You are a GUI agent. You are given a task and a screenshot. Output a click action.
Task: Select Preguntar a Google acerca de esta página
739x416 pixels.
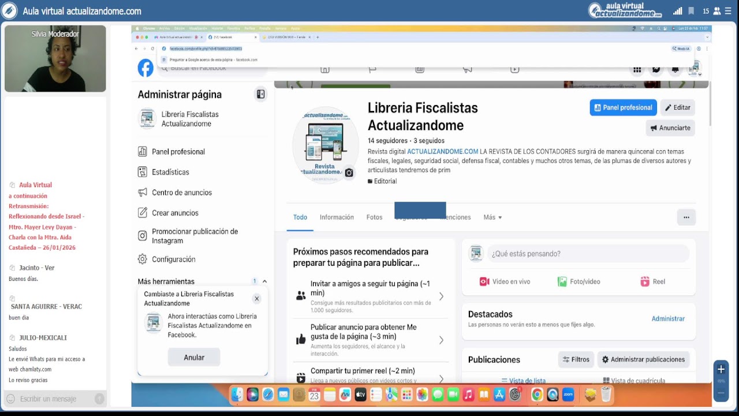point(214,60)
